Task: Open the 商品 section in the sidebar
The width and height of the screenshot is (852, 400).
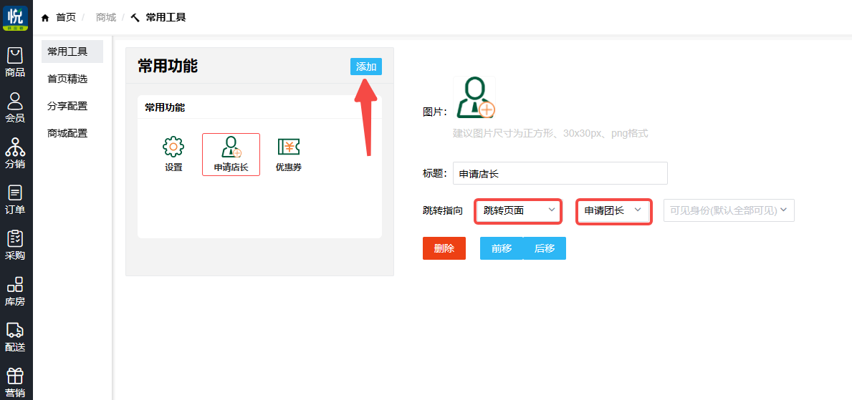Action: coord(15,63)
